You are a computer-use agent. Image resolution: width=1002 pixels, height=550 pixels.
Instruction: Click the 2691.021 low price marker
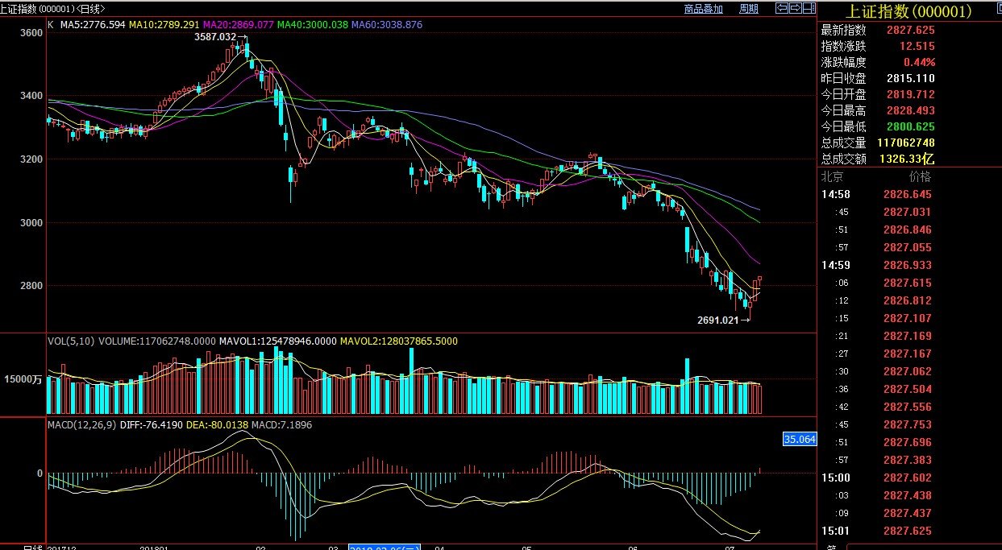point(717,320)
